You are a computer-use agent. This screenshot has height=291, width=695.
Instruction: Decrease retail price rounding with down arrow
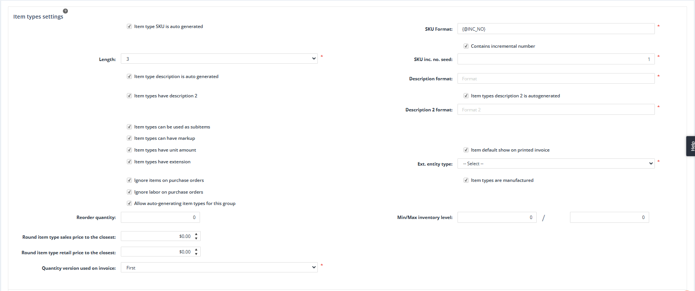point(196,254)
